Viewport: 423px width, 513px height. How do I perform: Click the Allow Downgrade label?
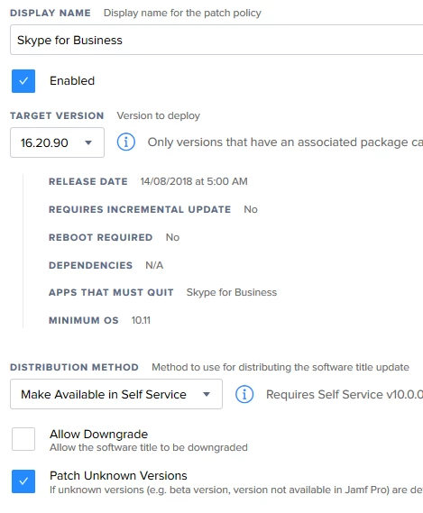[x=98, y=435]
